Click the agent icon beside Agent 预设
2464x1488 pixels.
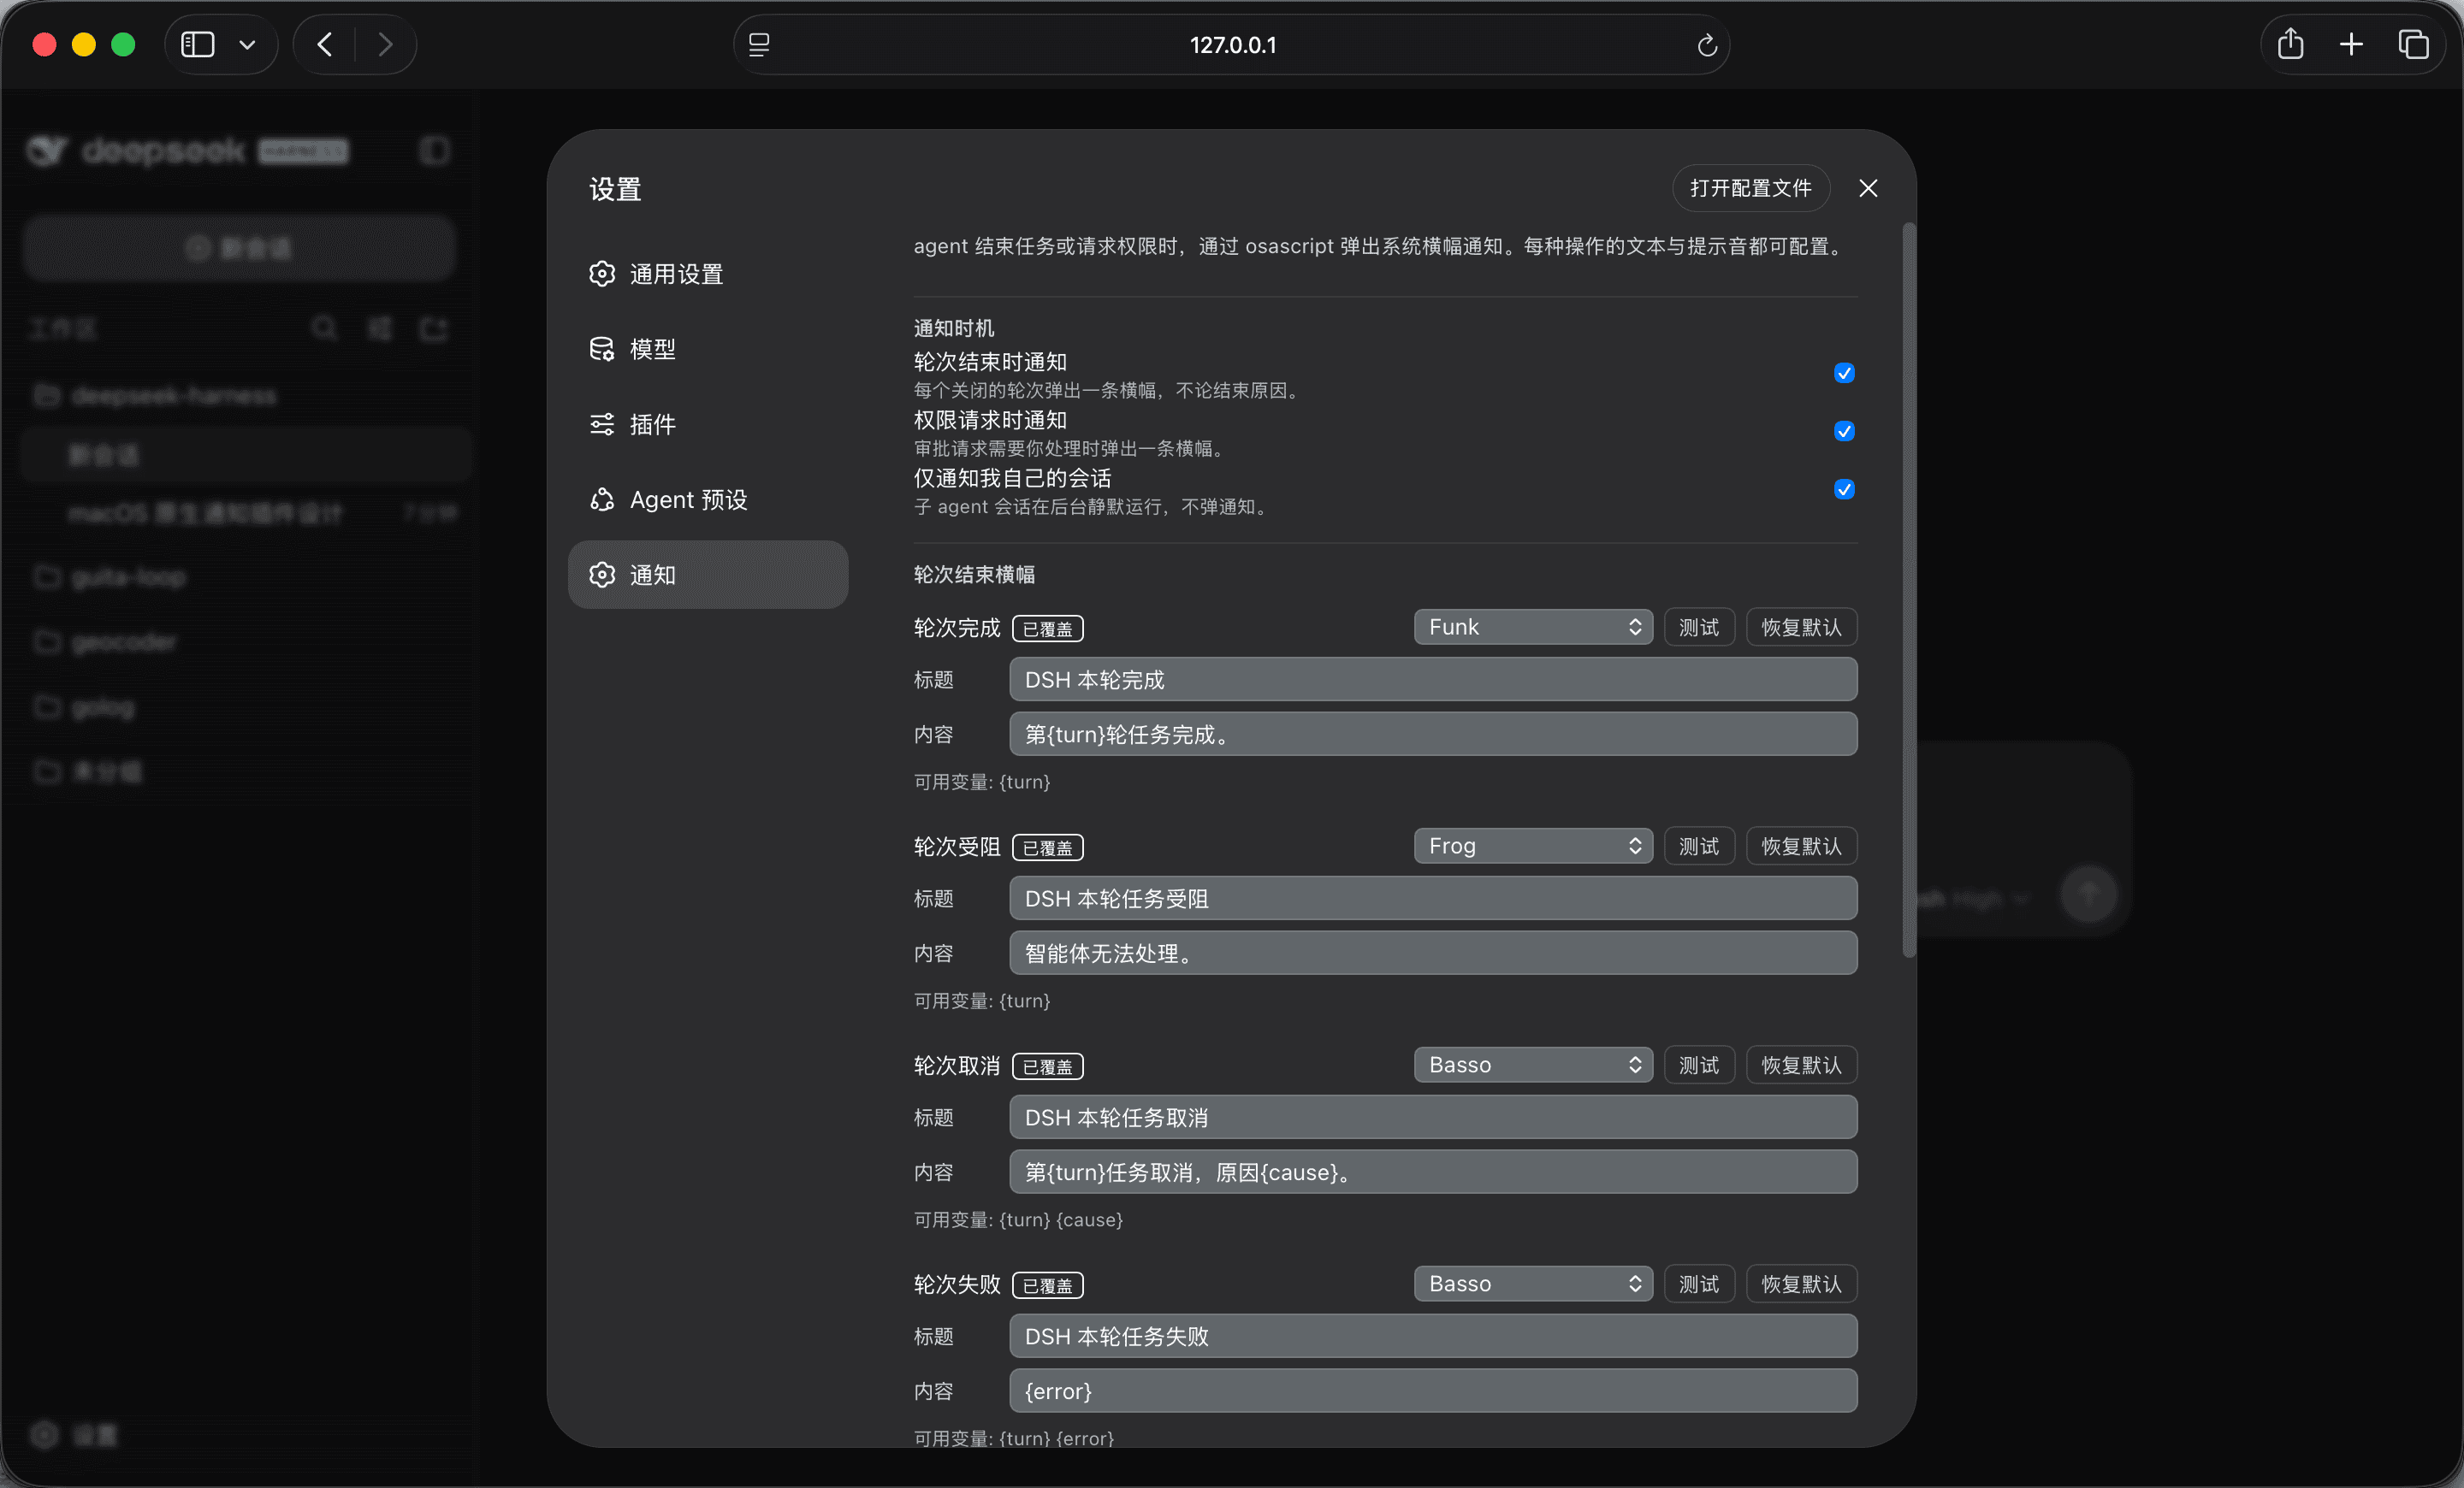click(x=602, y=499)
